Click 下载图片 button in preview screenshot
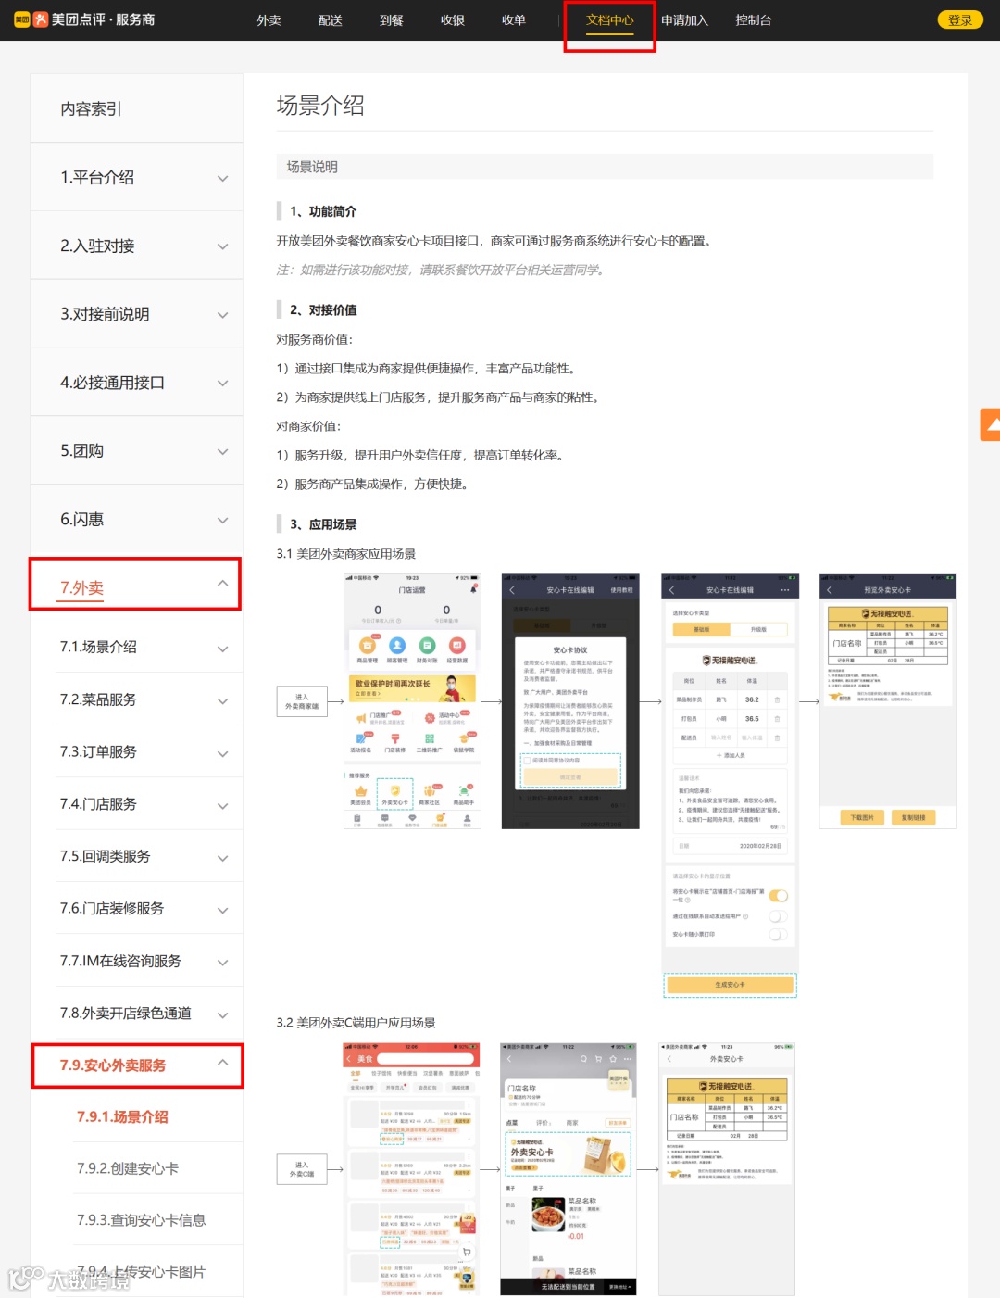Screen dimensions: 1000x1298 click(x=862, y=817)
